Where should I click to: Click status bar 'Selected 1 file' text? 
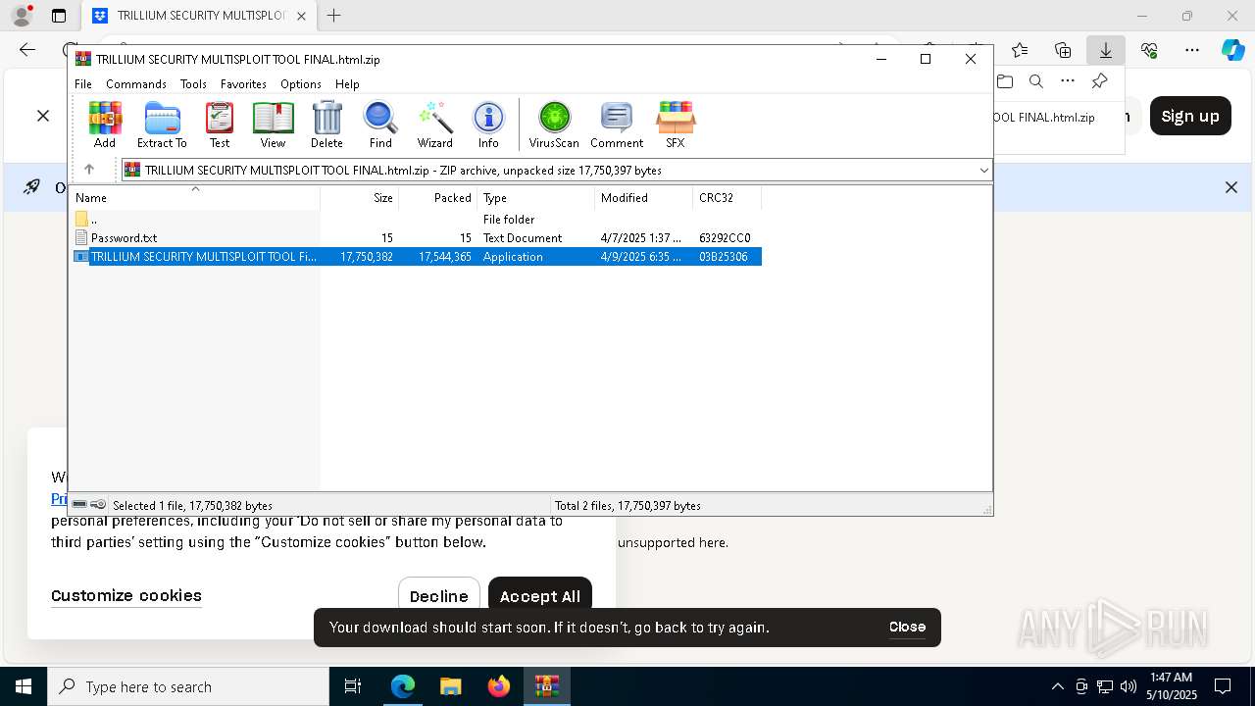(192, 506)
